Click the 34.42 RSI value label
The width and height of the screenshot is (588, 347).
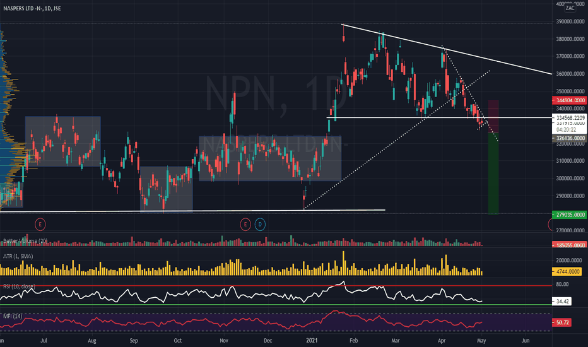562,301
